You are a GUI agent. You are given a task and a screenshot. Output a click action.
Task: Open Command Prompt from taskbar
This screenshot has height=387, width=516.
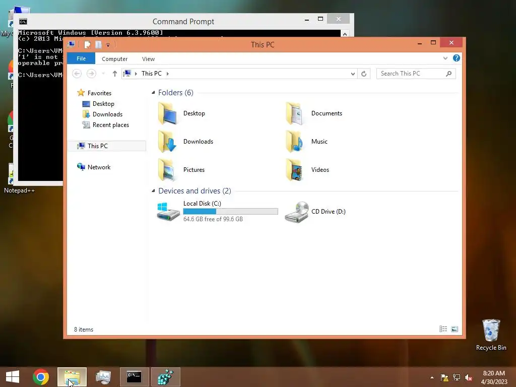134,377
